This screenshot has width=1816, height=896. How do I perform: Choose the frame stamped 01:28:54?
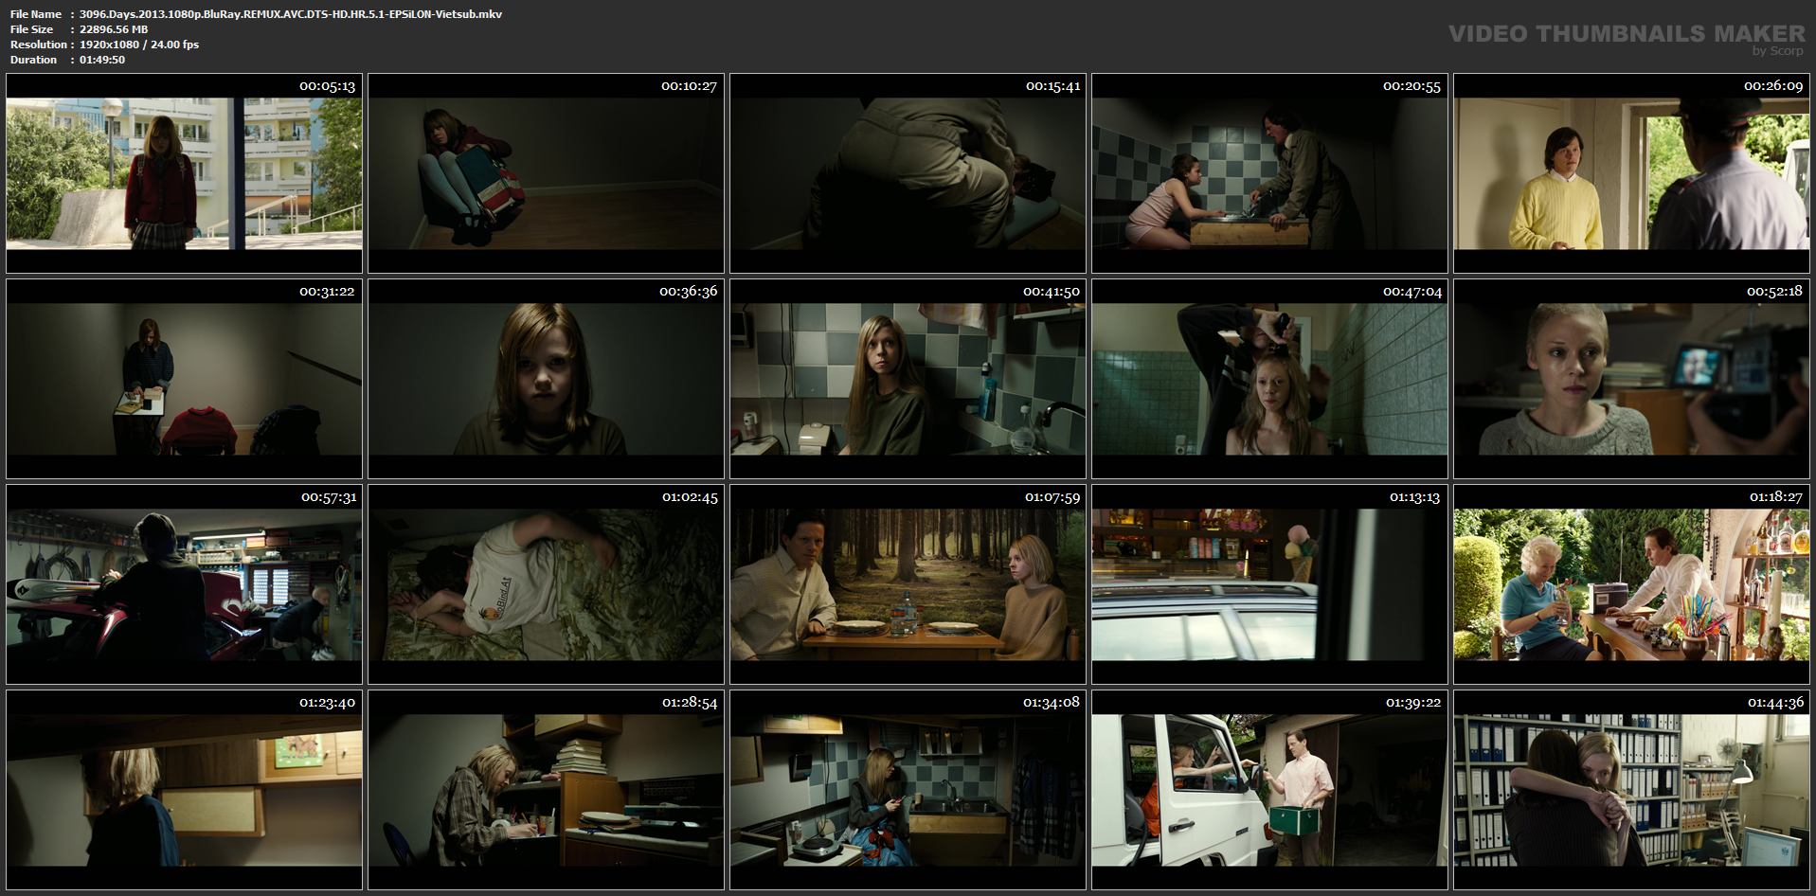[x=546, y=790]
